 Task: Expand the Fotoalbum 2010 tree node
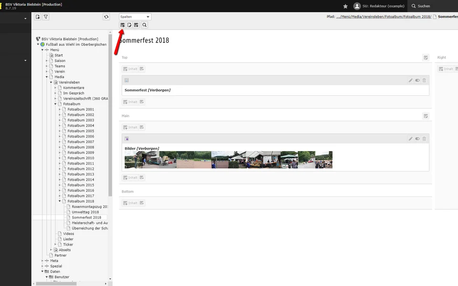pos(60,158)
